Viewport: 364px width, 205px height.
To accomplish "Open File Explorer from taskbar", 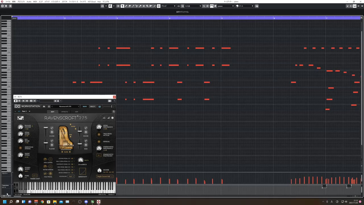I will 55,202.
